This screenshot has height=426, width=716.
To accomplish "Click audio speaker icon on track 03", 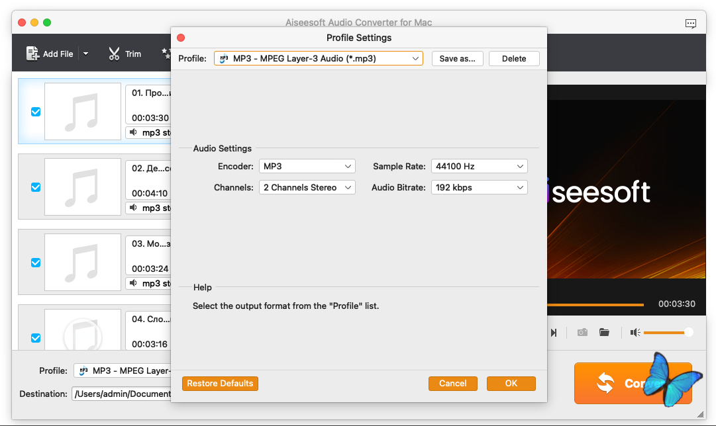I will (x=133, y=282).
